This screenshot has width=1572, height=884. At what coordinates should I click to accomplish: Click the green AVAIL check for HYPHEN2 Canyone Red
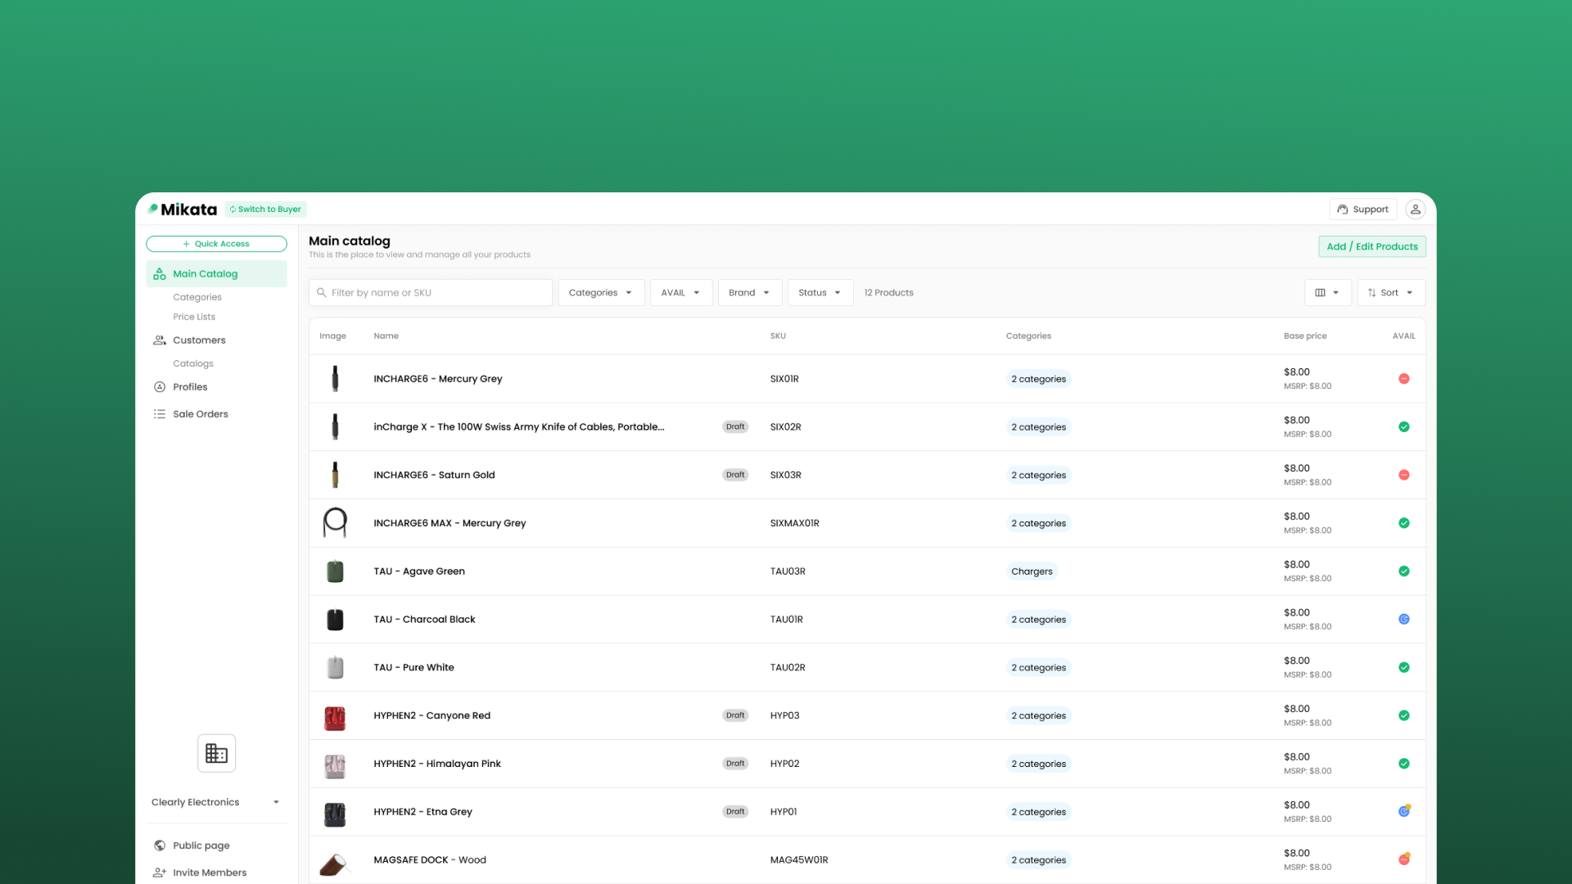pyautogui.click(x=1404, y=716)
